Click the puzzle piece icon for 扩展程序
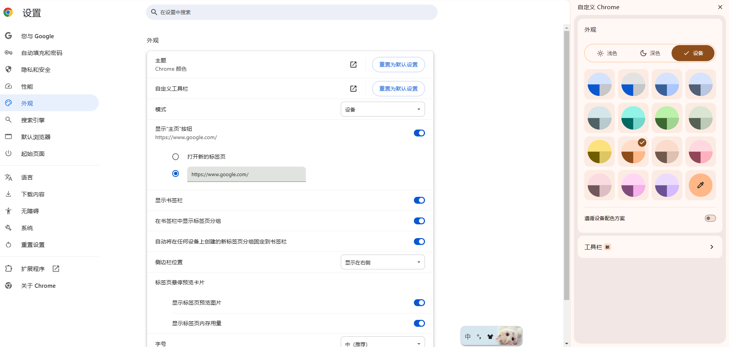 [8, 269]
